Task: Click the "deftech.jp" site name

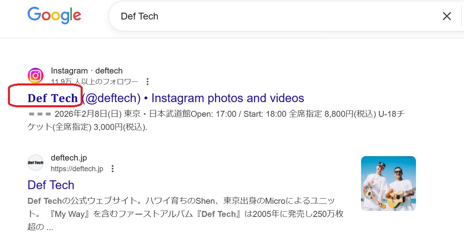Action: click(68, 158)
